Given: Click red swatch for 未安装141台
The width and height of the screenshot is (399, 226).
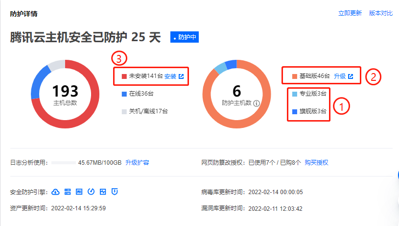Looking at the screenshot, I should [124, 76].
